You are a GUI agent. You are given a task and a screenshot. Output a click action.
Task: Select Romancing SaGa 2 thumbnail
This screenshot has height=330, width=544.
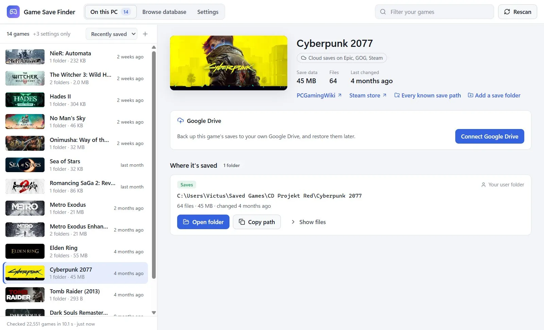click(x=25, y=187)
